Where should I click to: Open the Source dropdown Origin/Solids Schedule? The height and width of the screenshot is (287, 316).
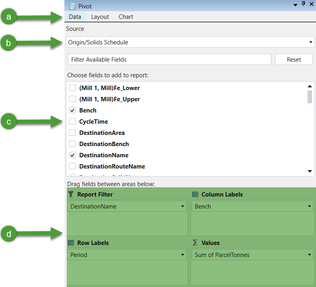(x=190, y=42)
